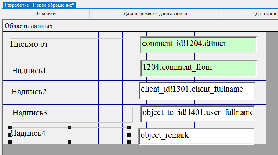278x155 pixels.
Task: Click bottom-middle resize handle of Надпись4
Action: pos(69,142)
